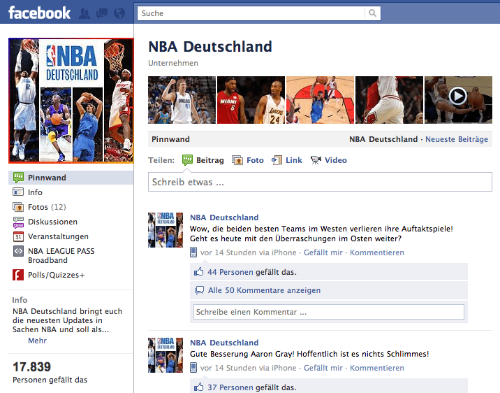Click Gefällt mir on the Auftaktspiele post

[x=323, y=252]
